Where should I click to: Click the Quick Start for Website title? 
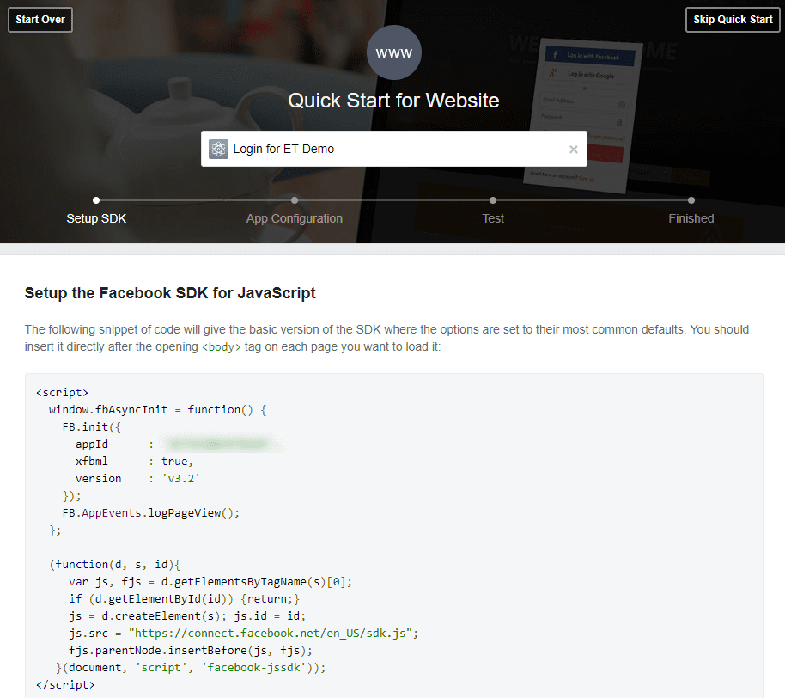(393, 101)
